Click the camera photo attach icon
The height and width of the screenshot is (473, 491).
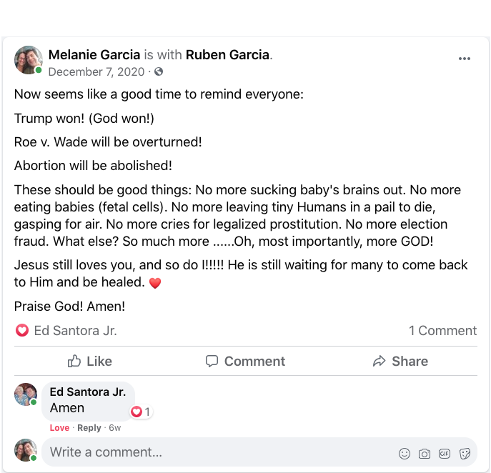coord(425,453)
